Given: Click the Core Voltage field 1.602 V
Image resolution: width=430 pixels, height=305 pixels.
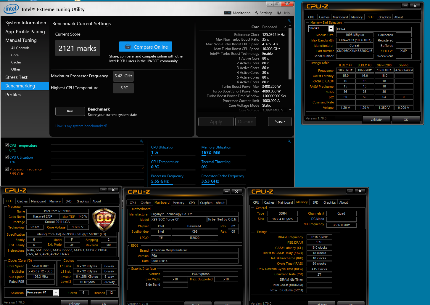Looking at the screenshot, I should [78, 227].
